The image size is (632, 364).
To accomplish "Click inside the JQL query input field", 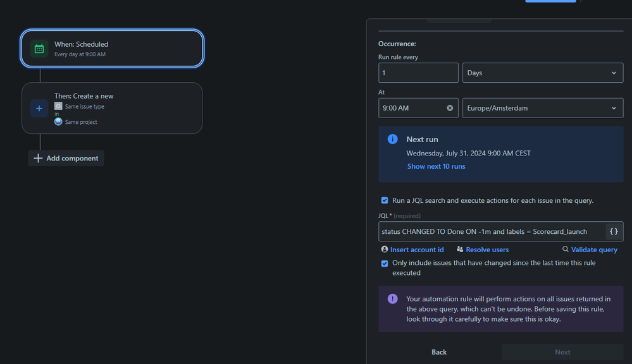I will point(487,231).
